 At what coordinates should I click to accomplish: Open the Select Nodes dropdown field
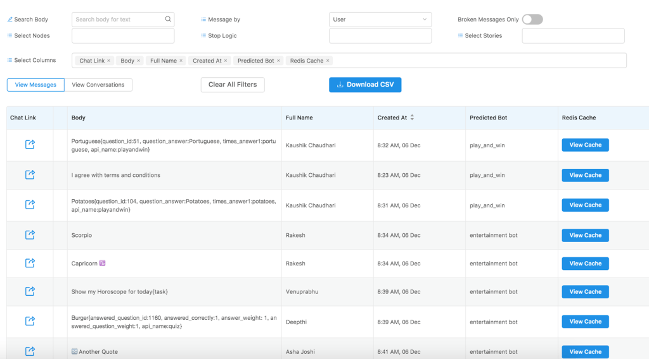(123, 36)
